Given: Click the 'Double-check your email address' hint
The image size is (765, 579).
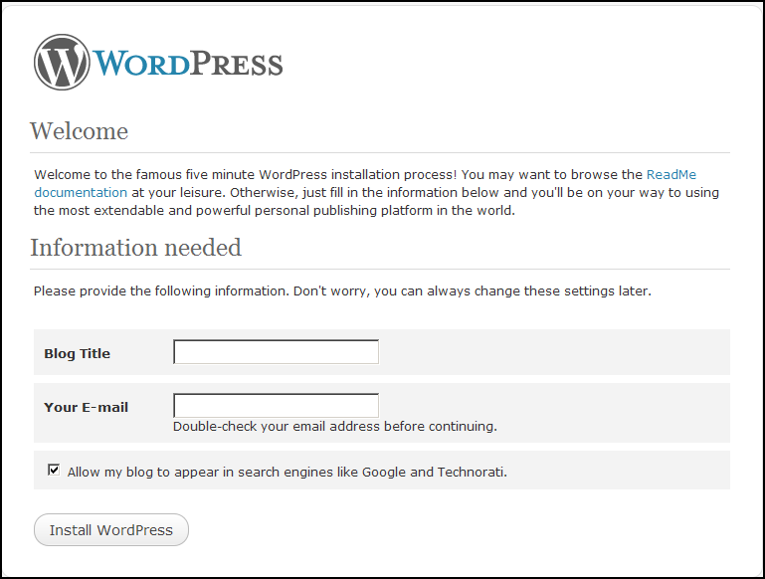Looking at the screenshot, I should click(335, 427).
